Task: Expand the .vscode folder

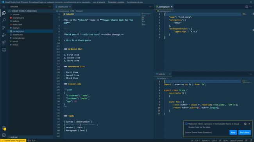Action: [x=30, y=14]
